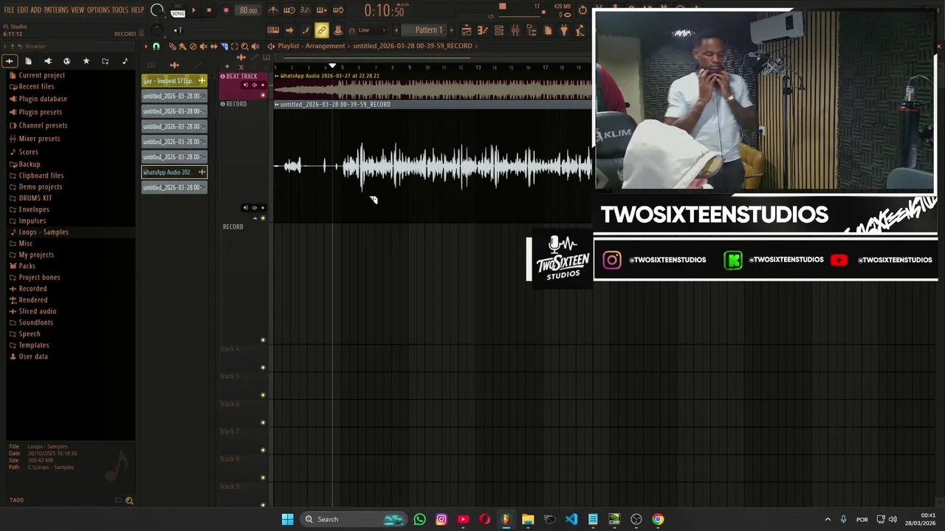
Task: Click the add pattern plus button
Action: pos(451,30)
